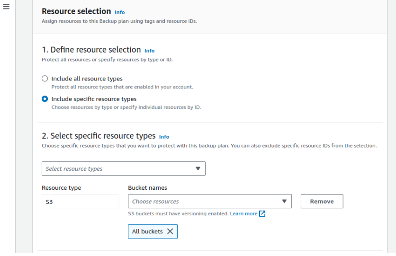Click the Include all resource types label

point(87,79)
